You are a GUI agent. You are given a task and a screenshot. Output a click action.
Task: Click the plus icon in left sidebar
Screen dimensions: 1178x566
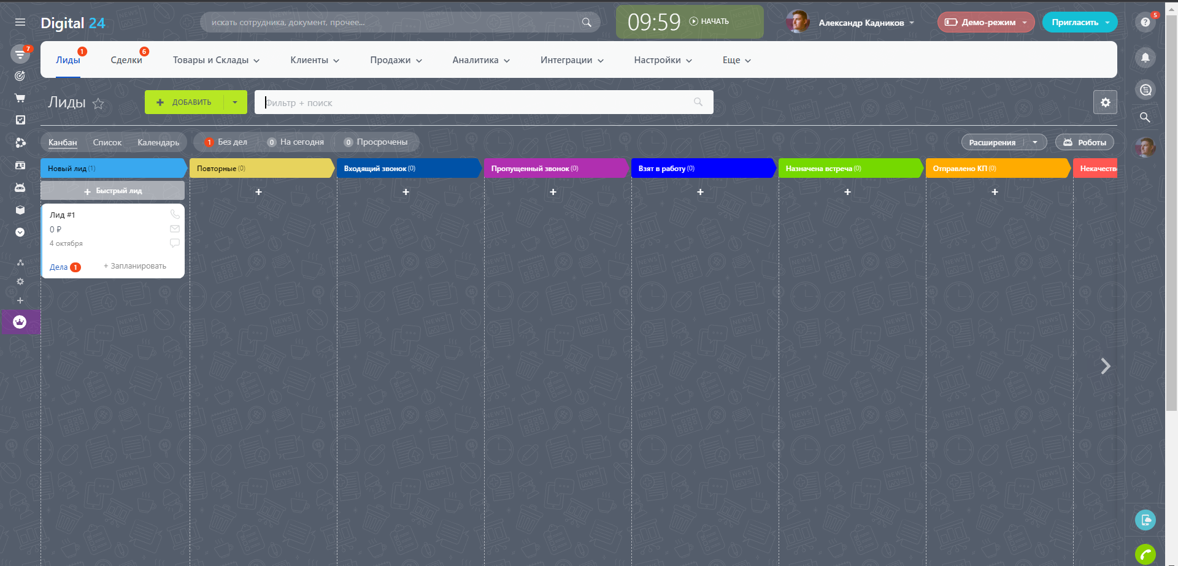coord(20,300)
